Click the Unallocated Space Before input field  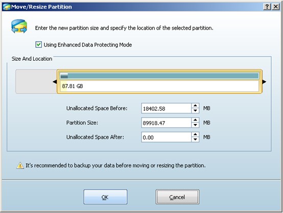(166, 108)
